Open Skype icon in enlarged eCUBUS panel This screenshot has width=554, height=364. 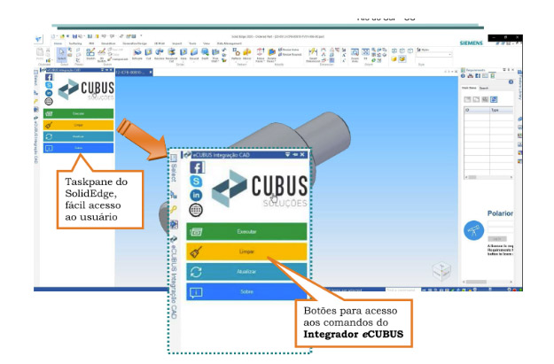coord(196,182)
